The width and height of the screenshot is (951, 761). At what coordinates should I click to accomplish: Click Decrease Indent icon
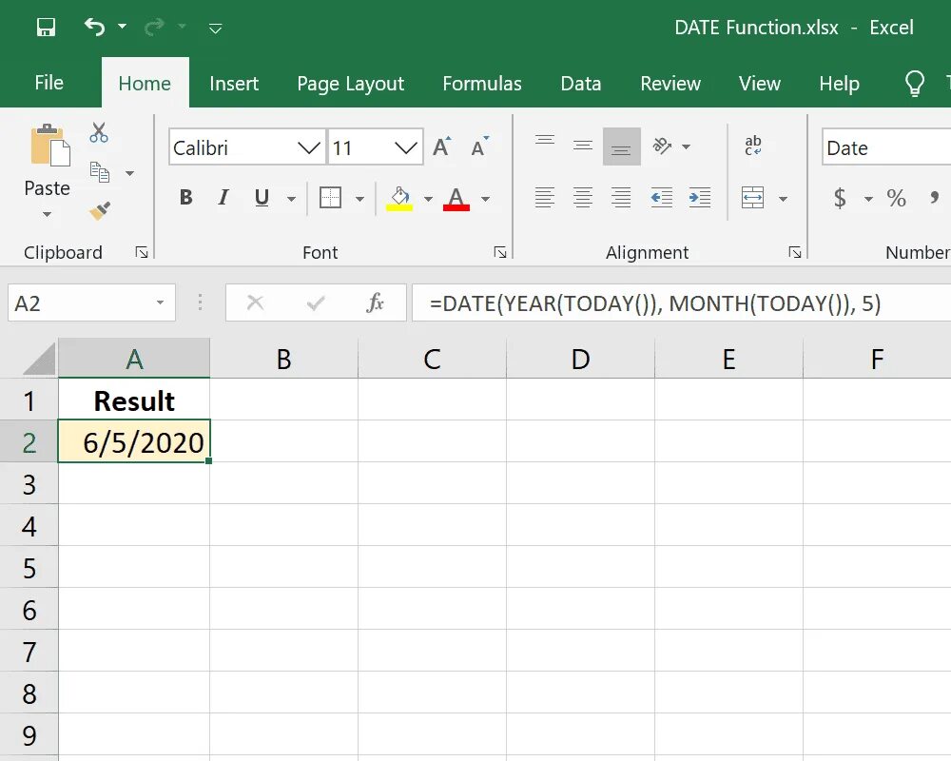pos(662,198)
